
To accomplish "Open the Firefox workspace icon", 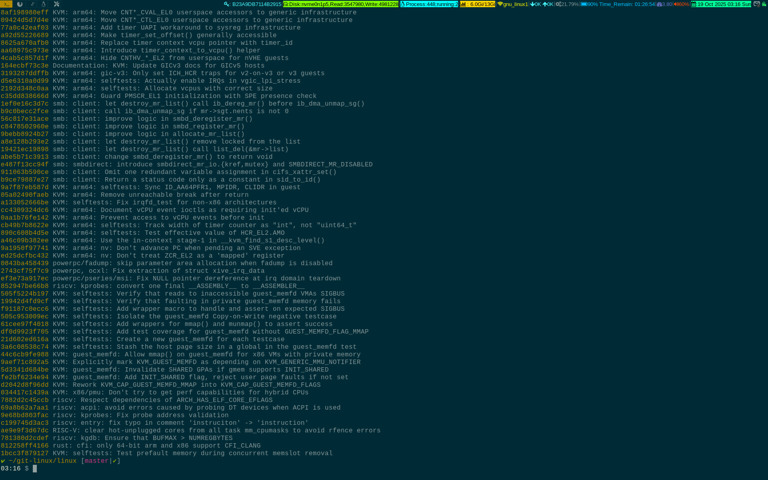I will (20, 4).
